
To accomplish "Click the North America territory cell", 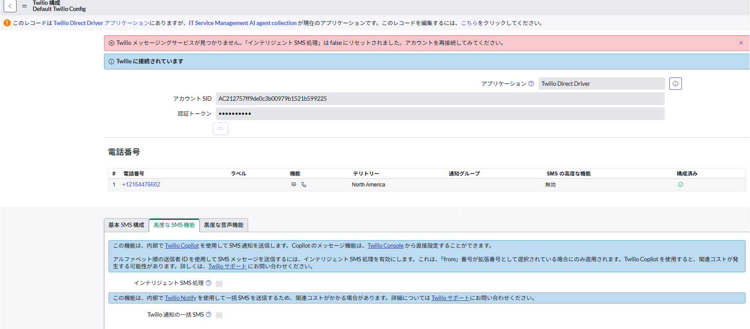I will point(368,185).
